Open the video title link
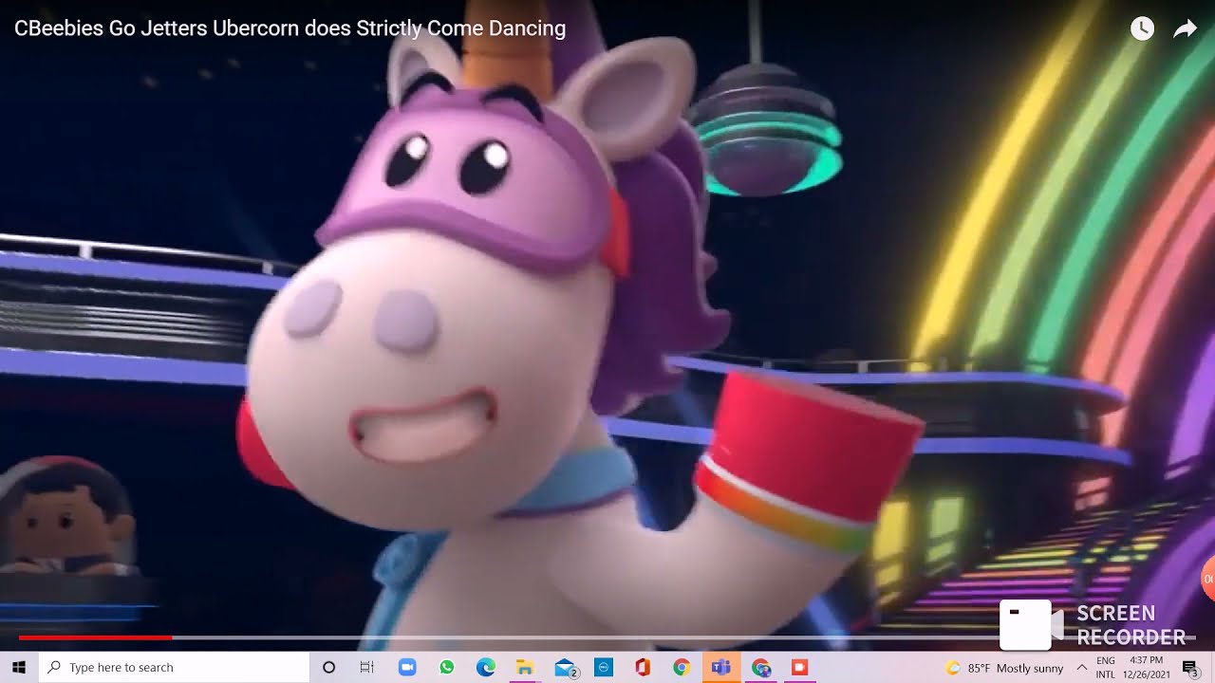The width and height of the screenshot is (1215, 683). coord(290,28)
